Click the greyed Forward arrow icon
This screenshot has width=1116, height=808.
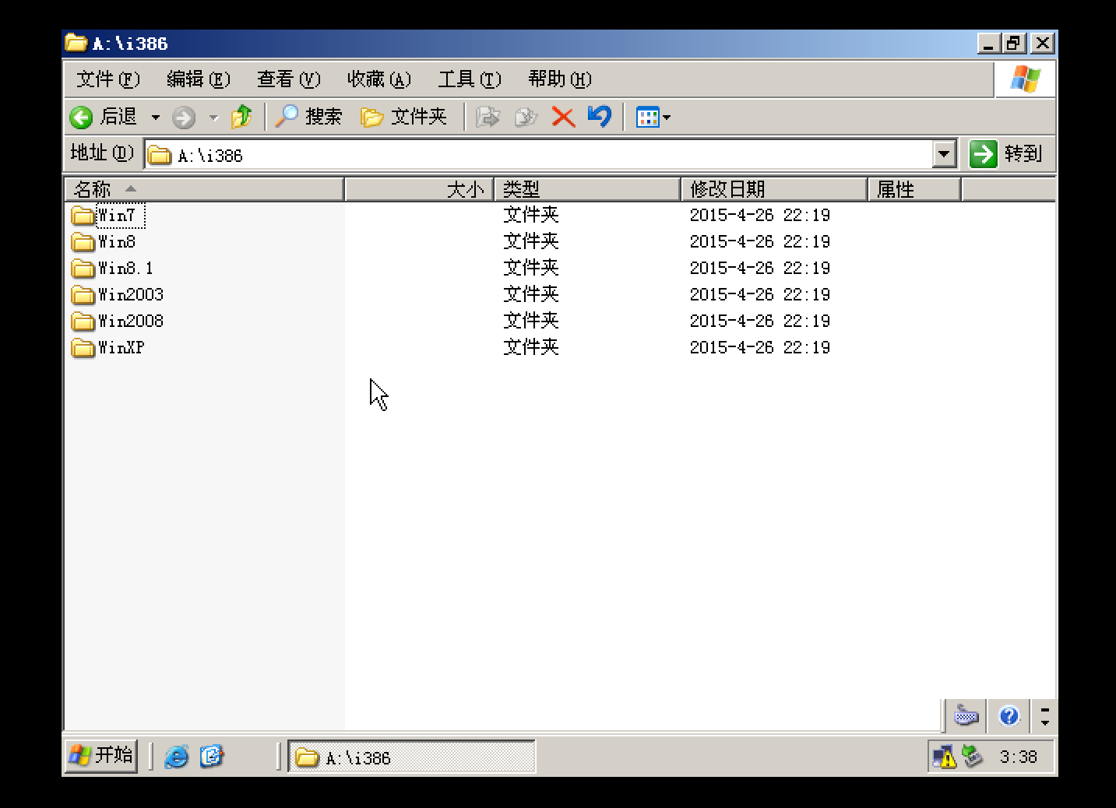point(184,118)
